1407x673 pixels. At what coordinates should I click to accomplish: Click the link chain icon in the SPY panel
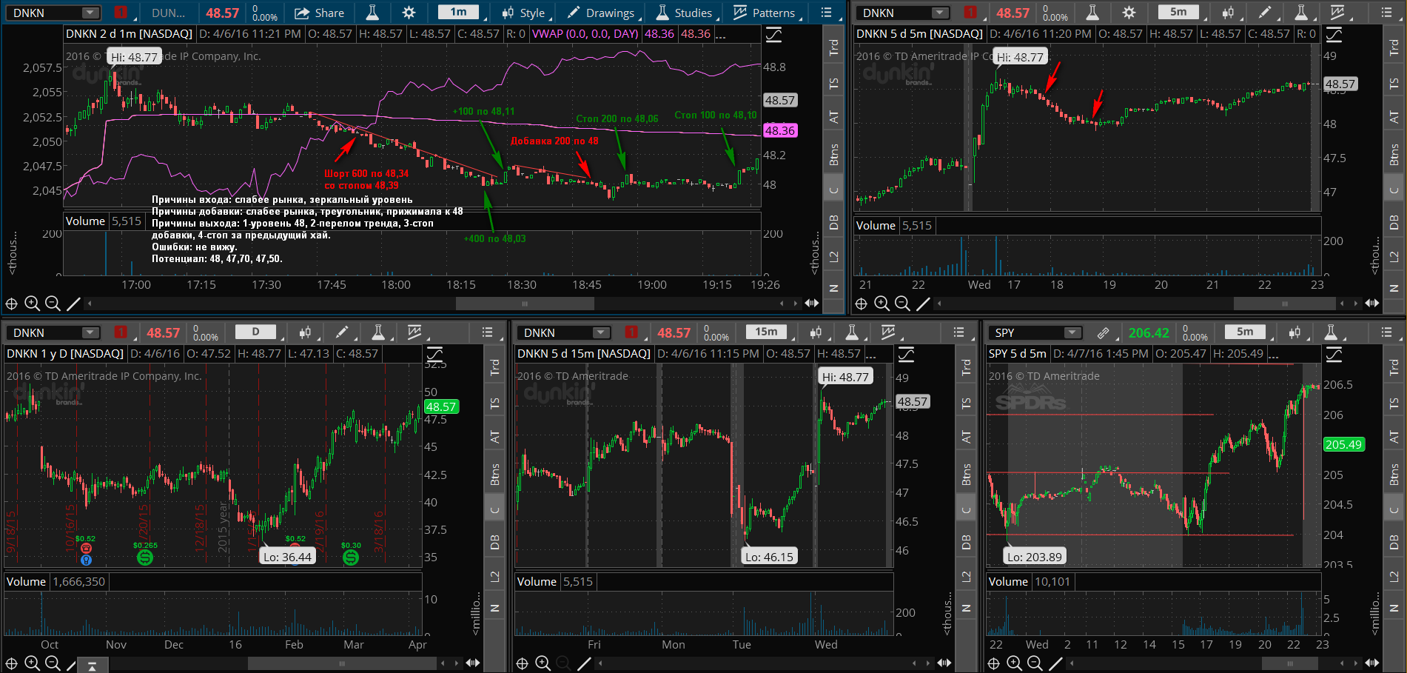[1103, 332]
